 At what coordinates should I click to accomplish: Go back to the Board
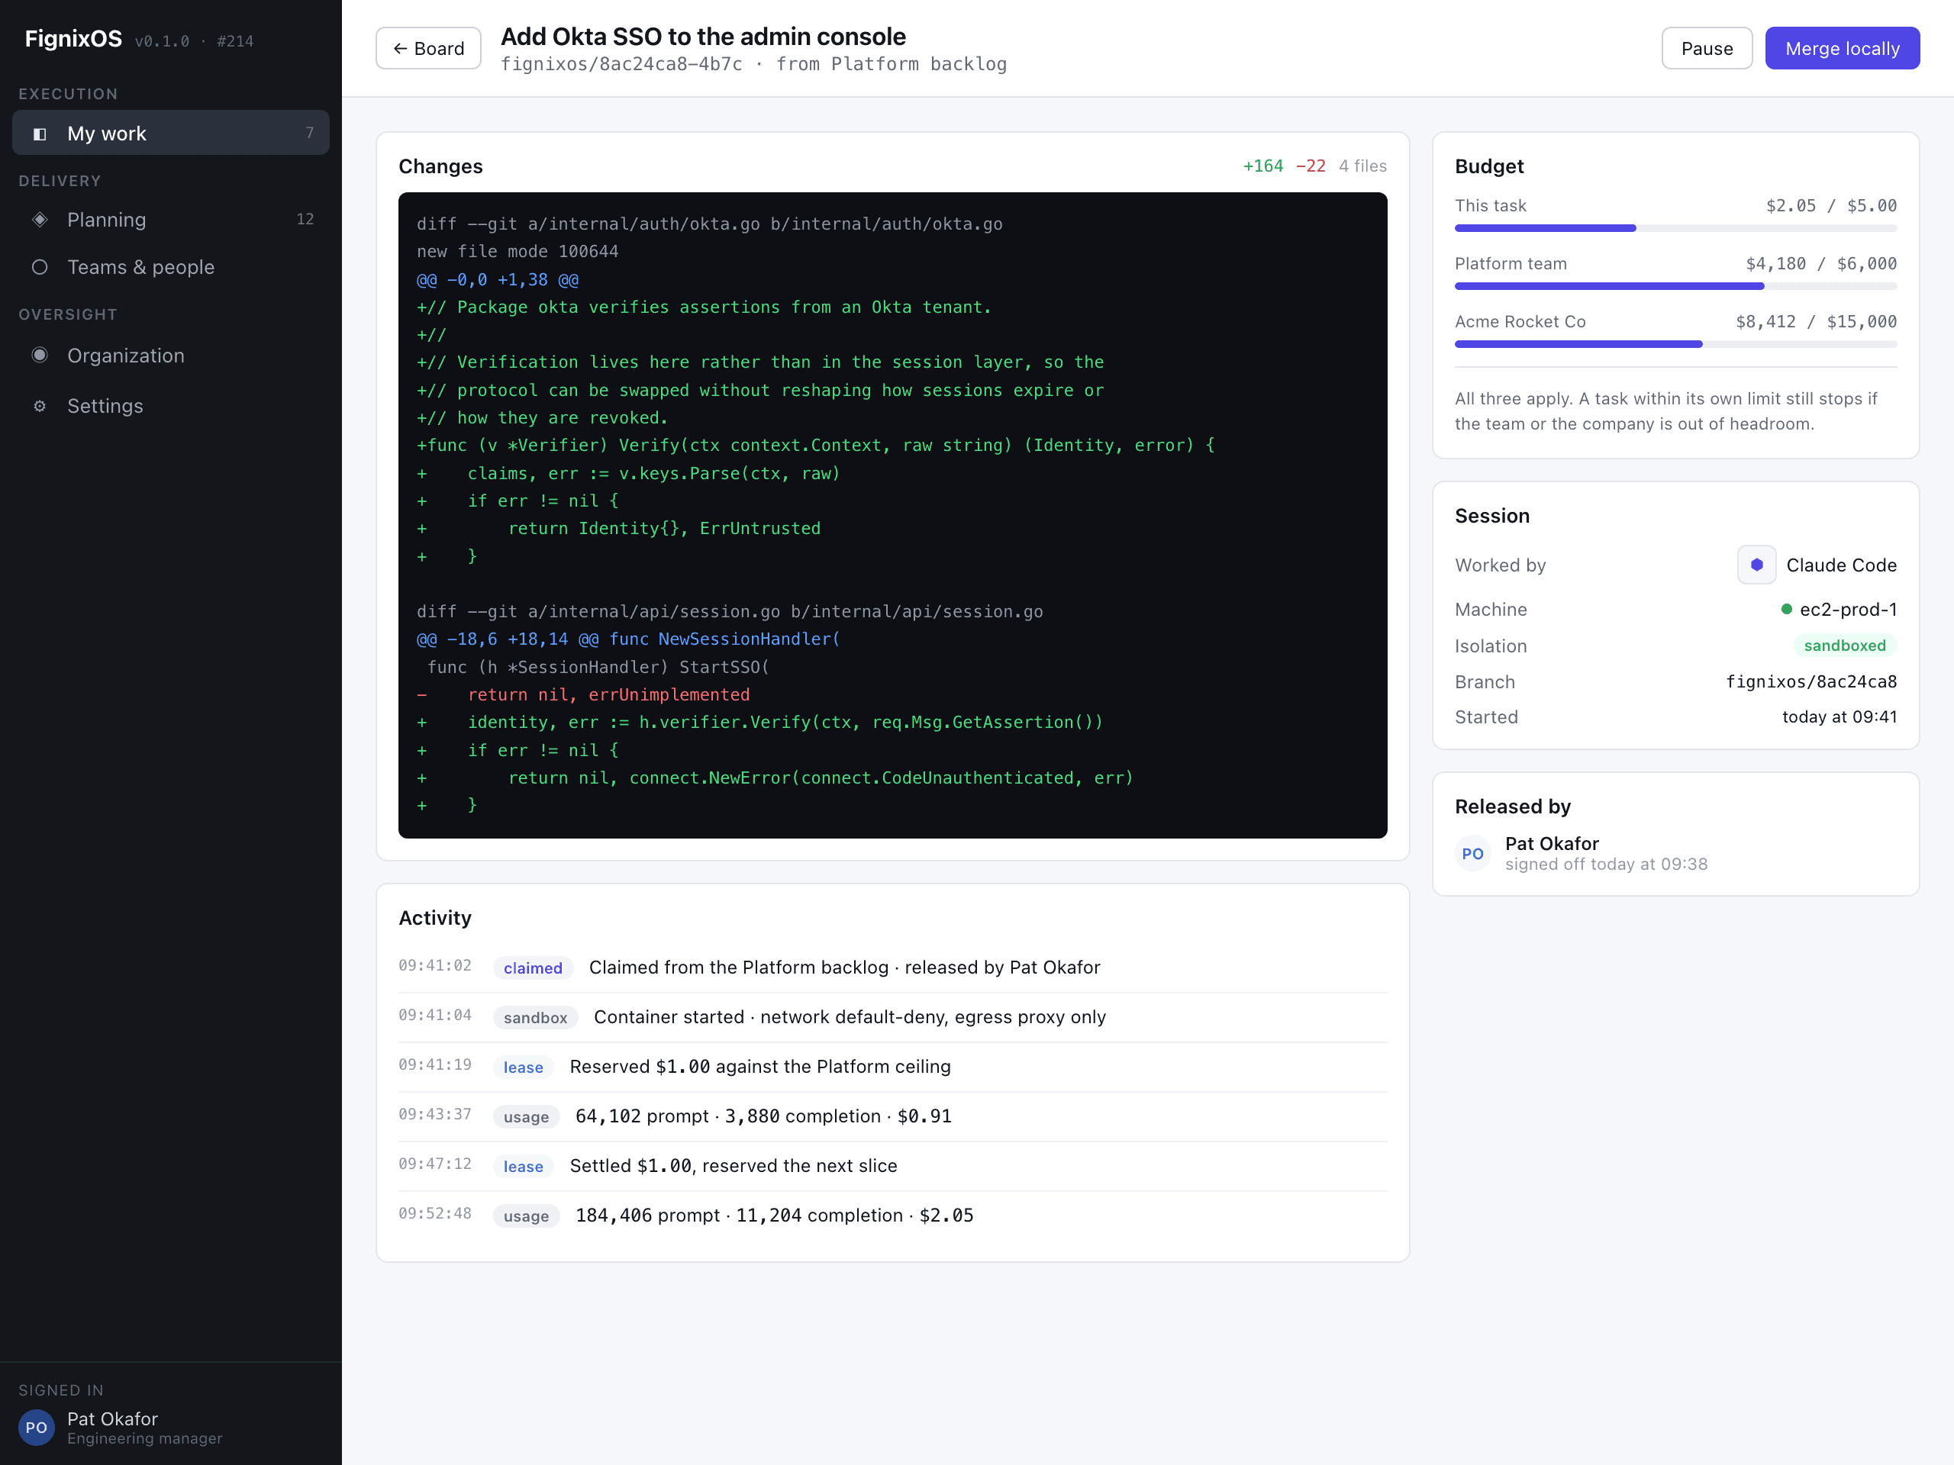pos(428,47)
